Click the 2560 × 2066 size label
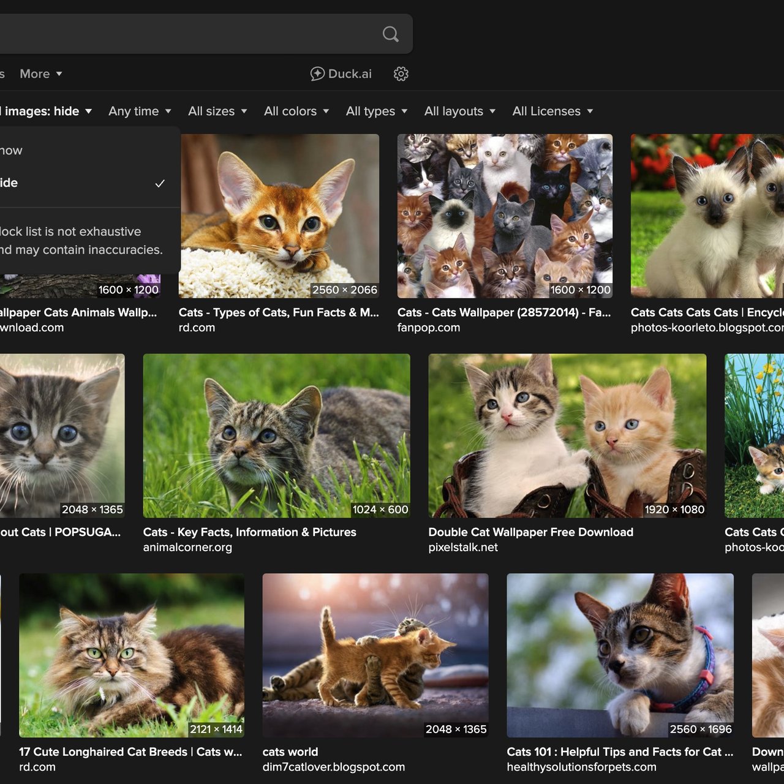This screenshot has width=784, height=784. 345,290
